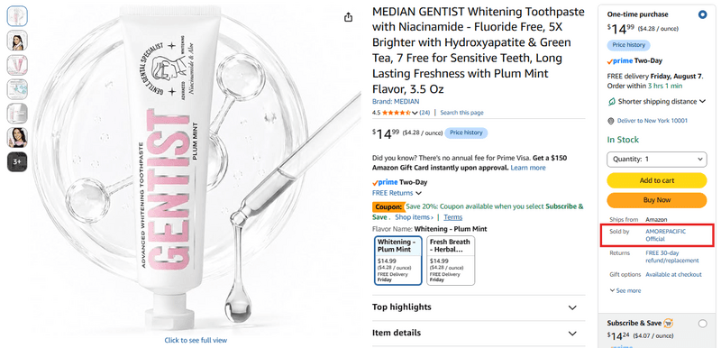
Task: Select the One-time purchase radio button
Action: [x=702, y=14]
